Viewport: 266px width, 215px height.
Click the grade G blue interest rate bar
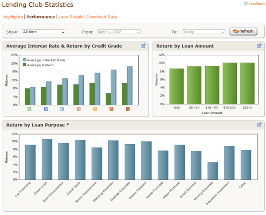click(130, 86)
